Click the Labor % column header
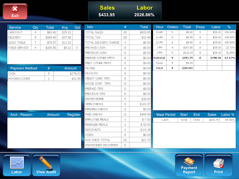The height and width of the screenshot is (179, 239). tap(228, 115)
